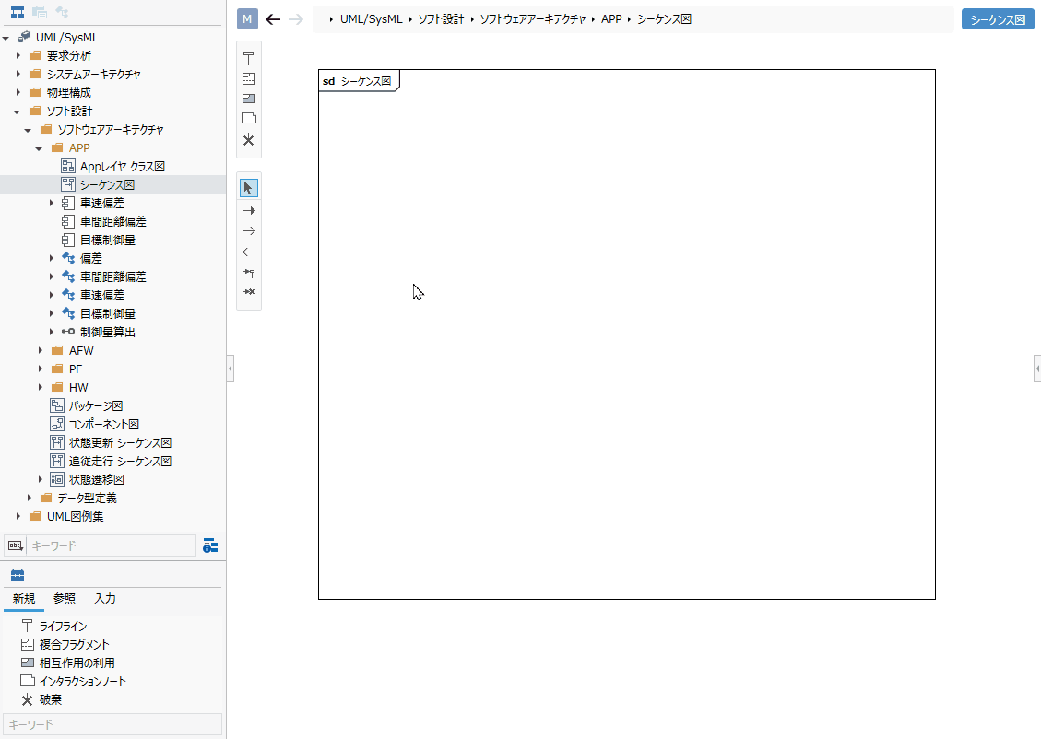Viewport: 1041px width, 739px height.
Task: Click the second navigator view icon
Action: click(39, 12)
